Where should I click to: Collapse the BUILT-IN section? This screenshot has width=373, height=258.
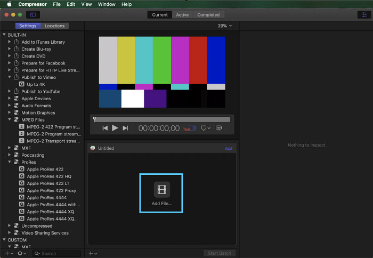pyautogui.click(x=4, y=35)
